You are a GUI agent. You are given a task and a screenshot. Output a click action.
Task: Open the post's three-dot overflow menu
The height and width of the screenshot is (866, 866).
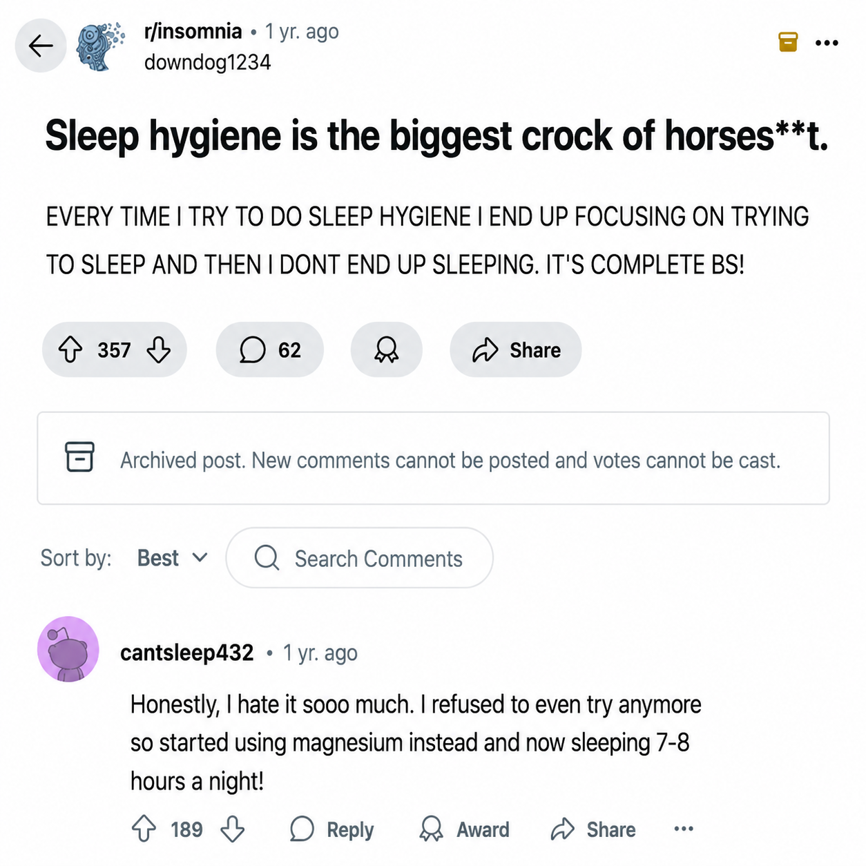pos(827,43)
